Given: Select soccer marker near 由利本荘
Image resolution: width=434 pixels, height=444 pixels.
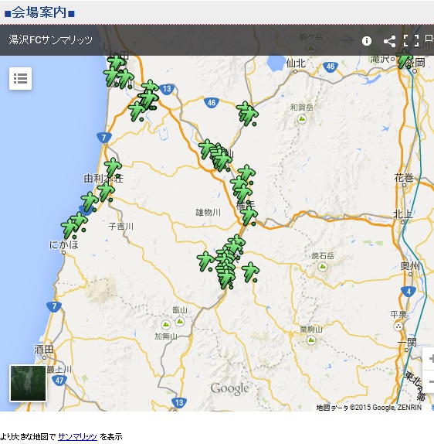Looking at the screenshot, I should [x=113, y=168].
